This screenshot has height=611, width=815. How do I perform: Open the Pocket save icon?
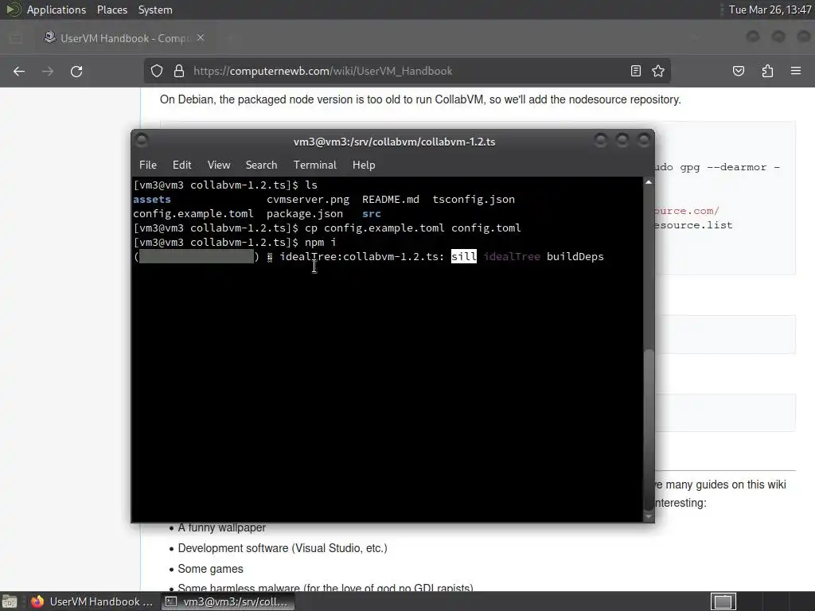click(738, 71)
